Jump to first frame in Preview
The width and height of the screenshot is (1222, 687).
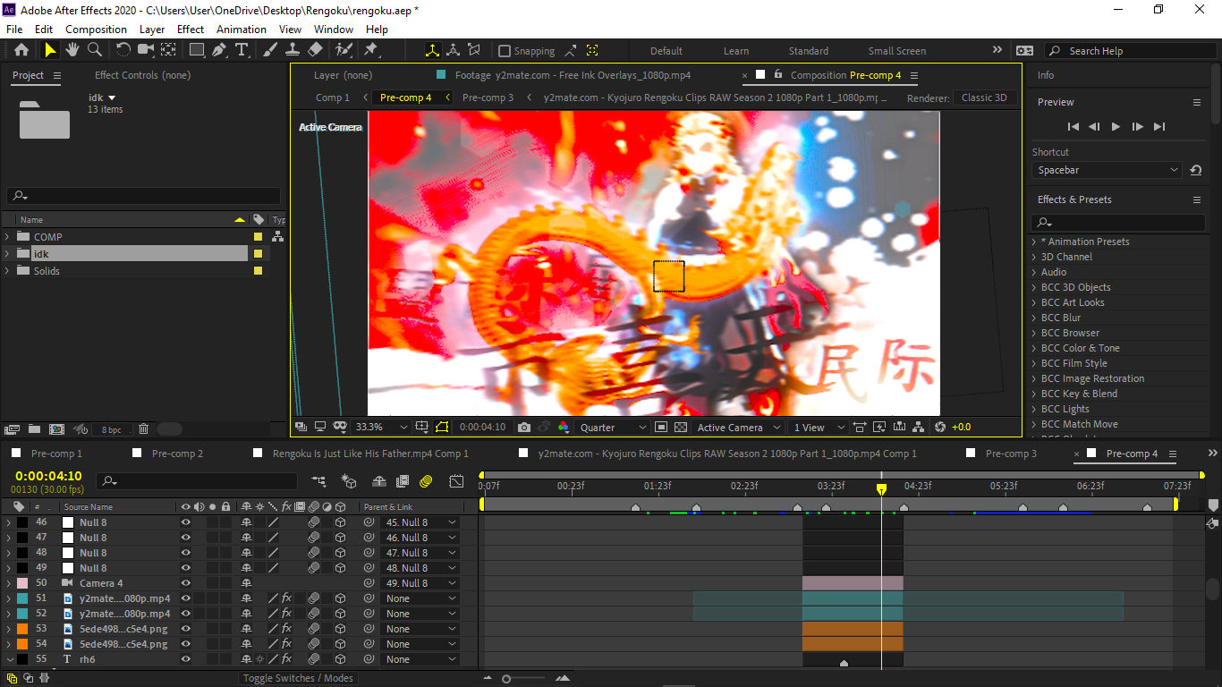(x=1073, y=127)
